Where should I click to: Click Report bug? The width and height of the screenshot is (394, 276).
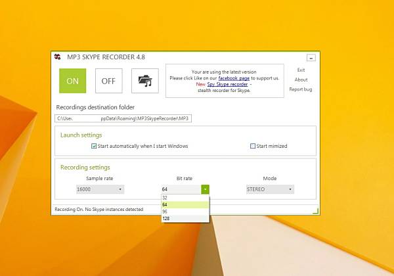pos(301,89)
